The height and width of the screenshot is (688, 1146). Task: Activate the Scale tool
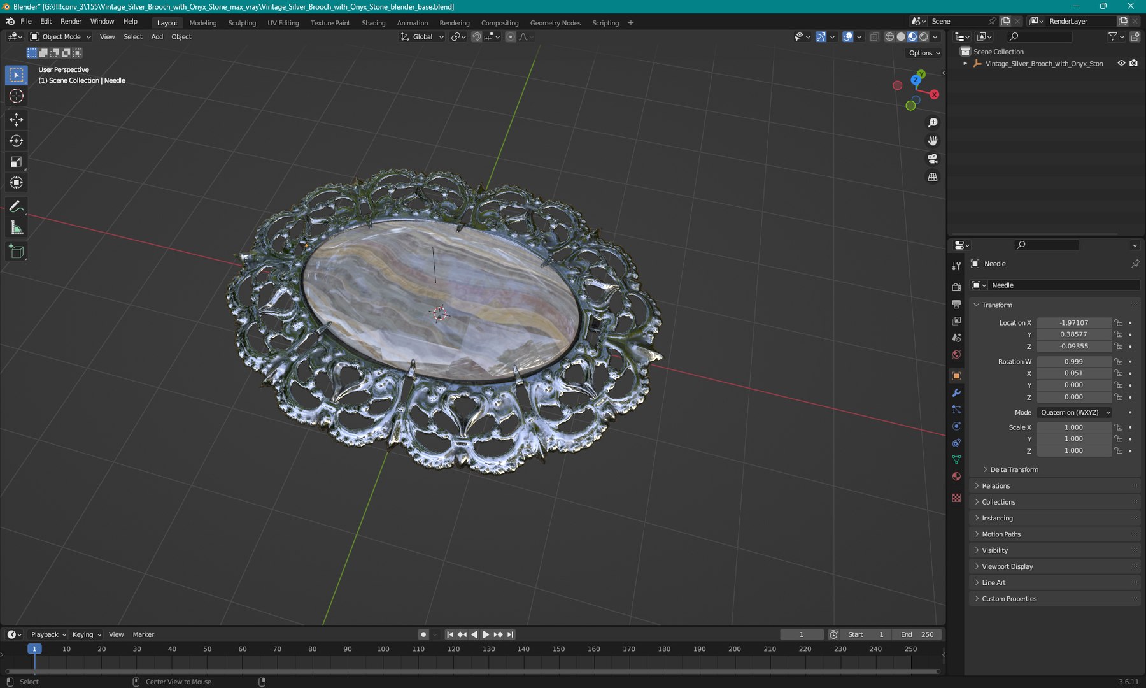click(x=17, y=162)
